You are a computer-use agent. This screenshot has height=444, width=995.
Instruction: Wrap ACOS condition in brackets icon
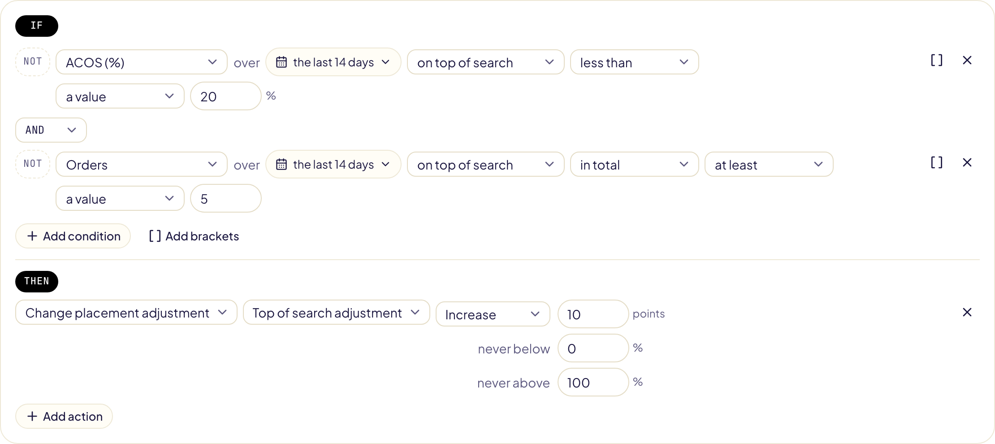tap(937, 60)
